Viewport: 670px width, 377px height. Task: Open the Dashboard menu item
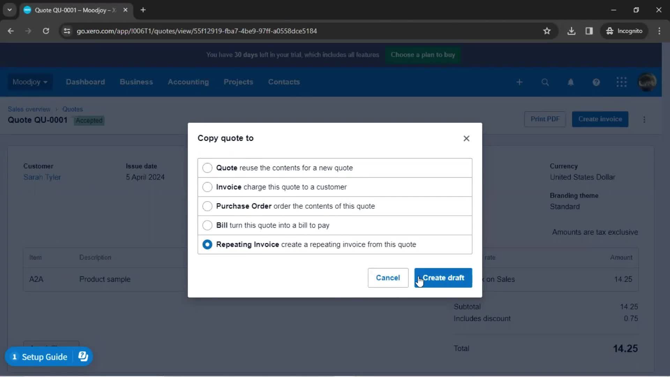85,82
